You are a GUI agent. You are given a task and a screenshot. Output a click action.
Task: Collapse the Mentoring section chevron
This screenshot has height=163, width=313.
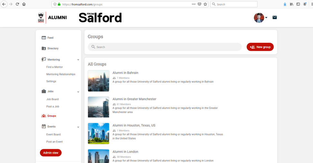point(78,59)
